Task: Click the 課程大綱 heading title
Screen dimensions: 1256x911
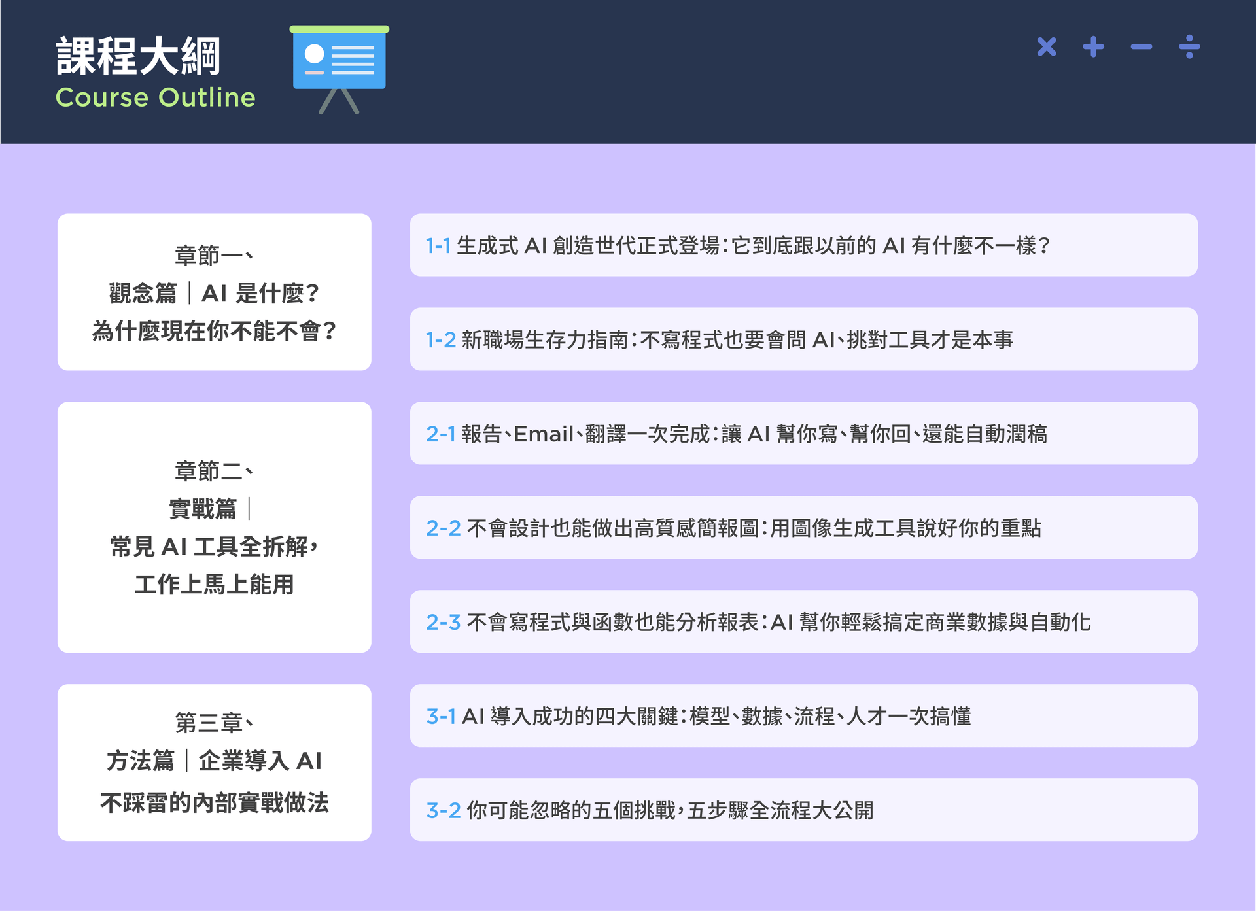Action: pos(138,57)
